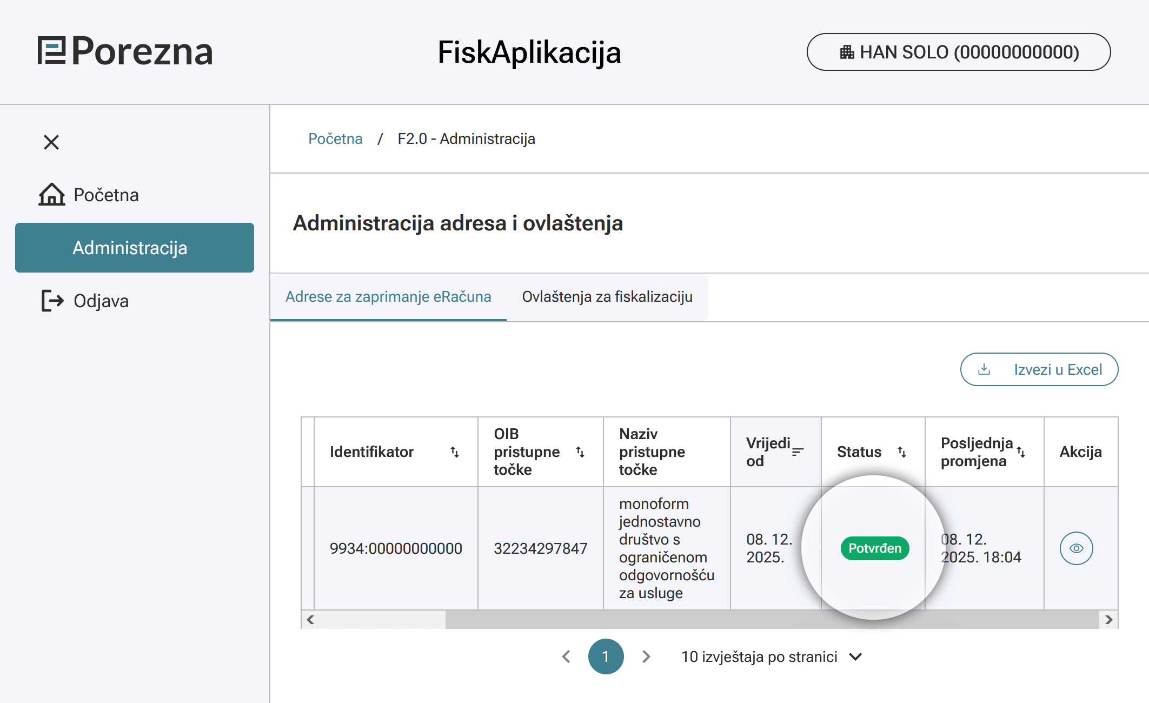The width and height of the screenshot is (1149, 703).
Task: Sort by OIB pristupne točke arrows
Action: tap(580, 452)
